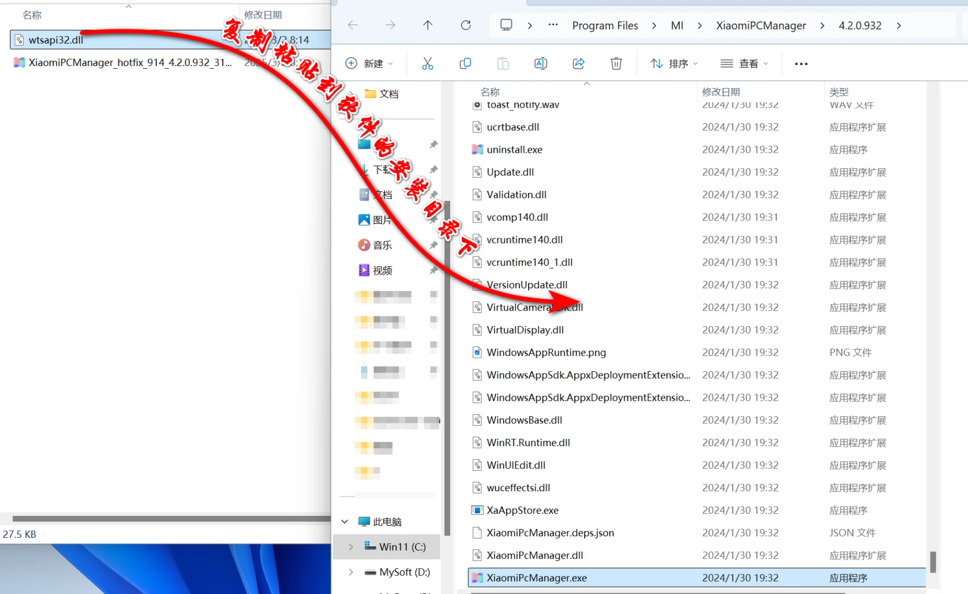Select WindowsBase.dll in the file list
The image size is (968, 594).
524,420
